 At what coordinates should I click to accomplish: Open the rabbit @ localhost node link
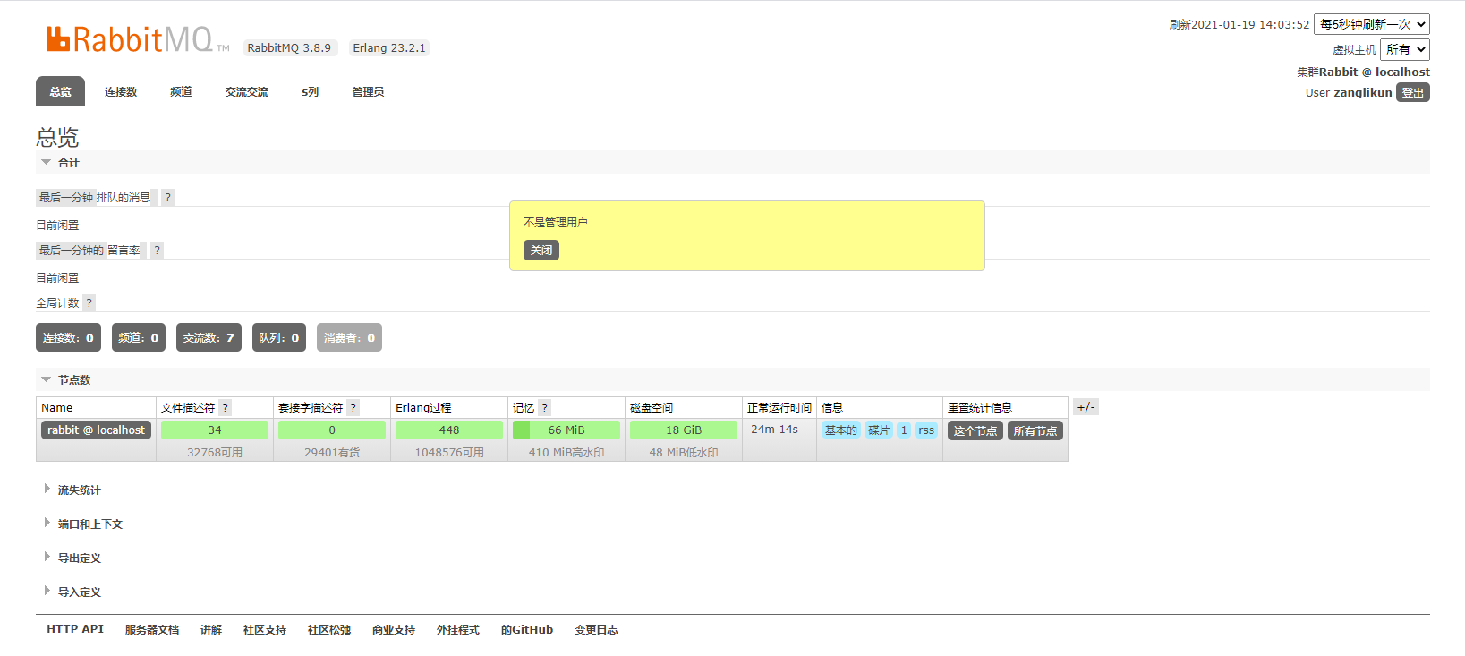[96, 430]
